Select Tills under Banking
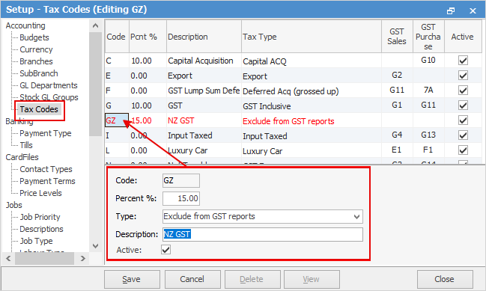 pos(26,145)
